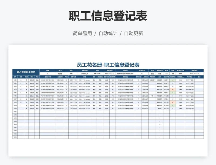Click employee number cell 1009

(15, 105)
